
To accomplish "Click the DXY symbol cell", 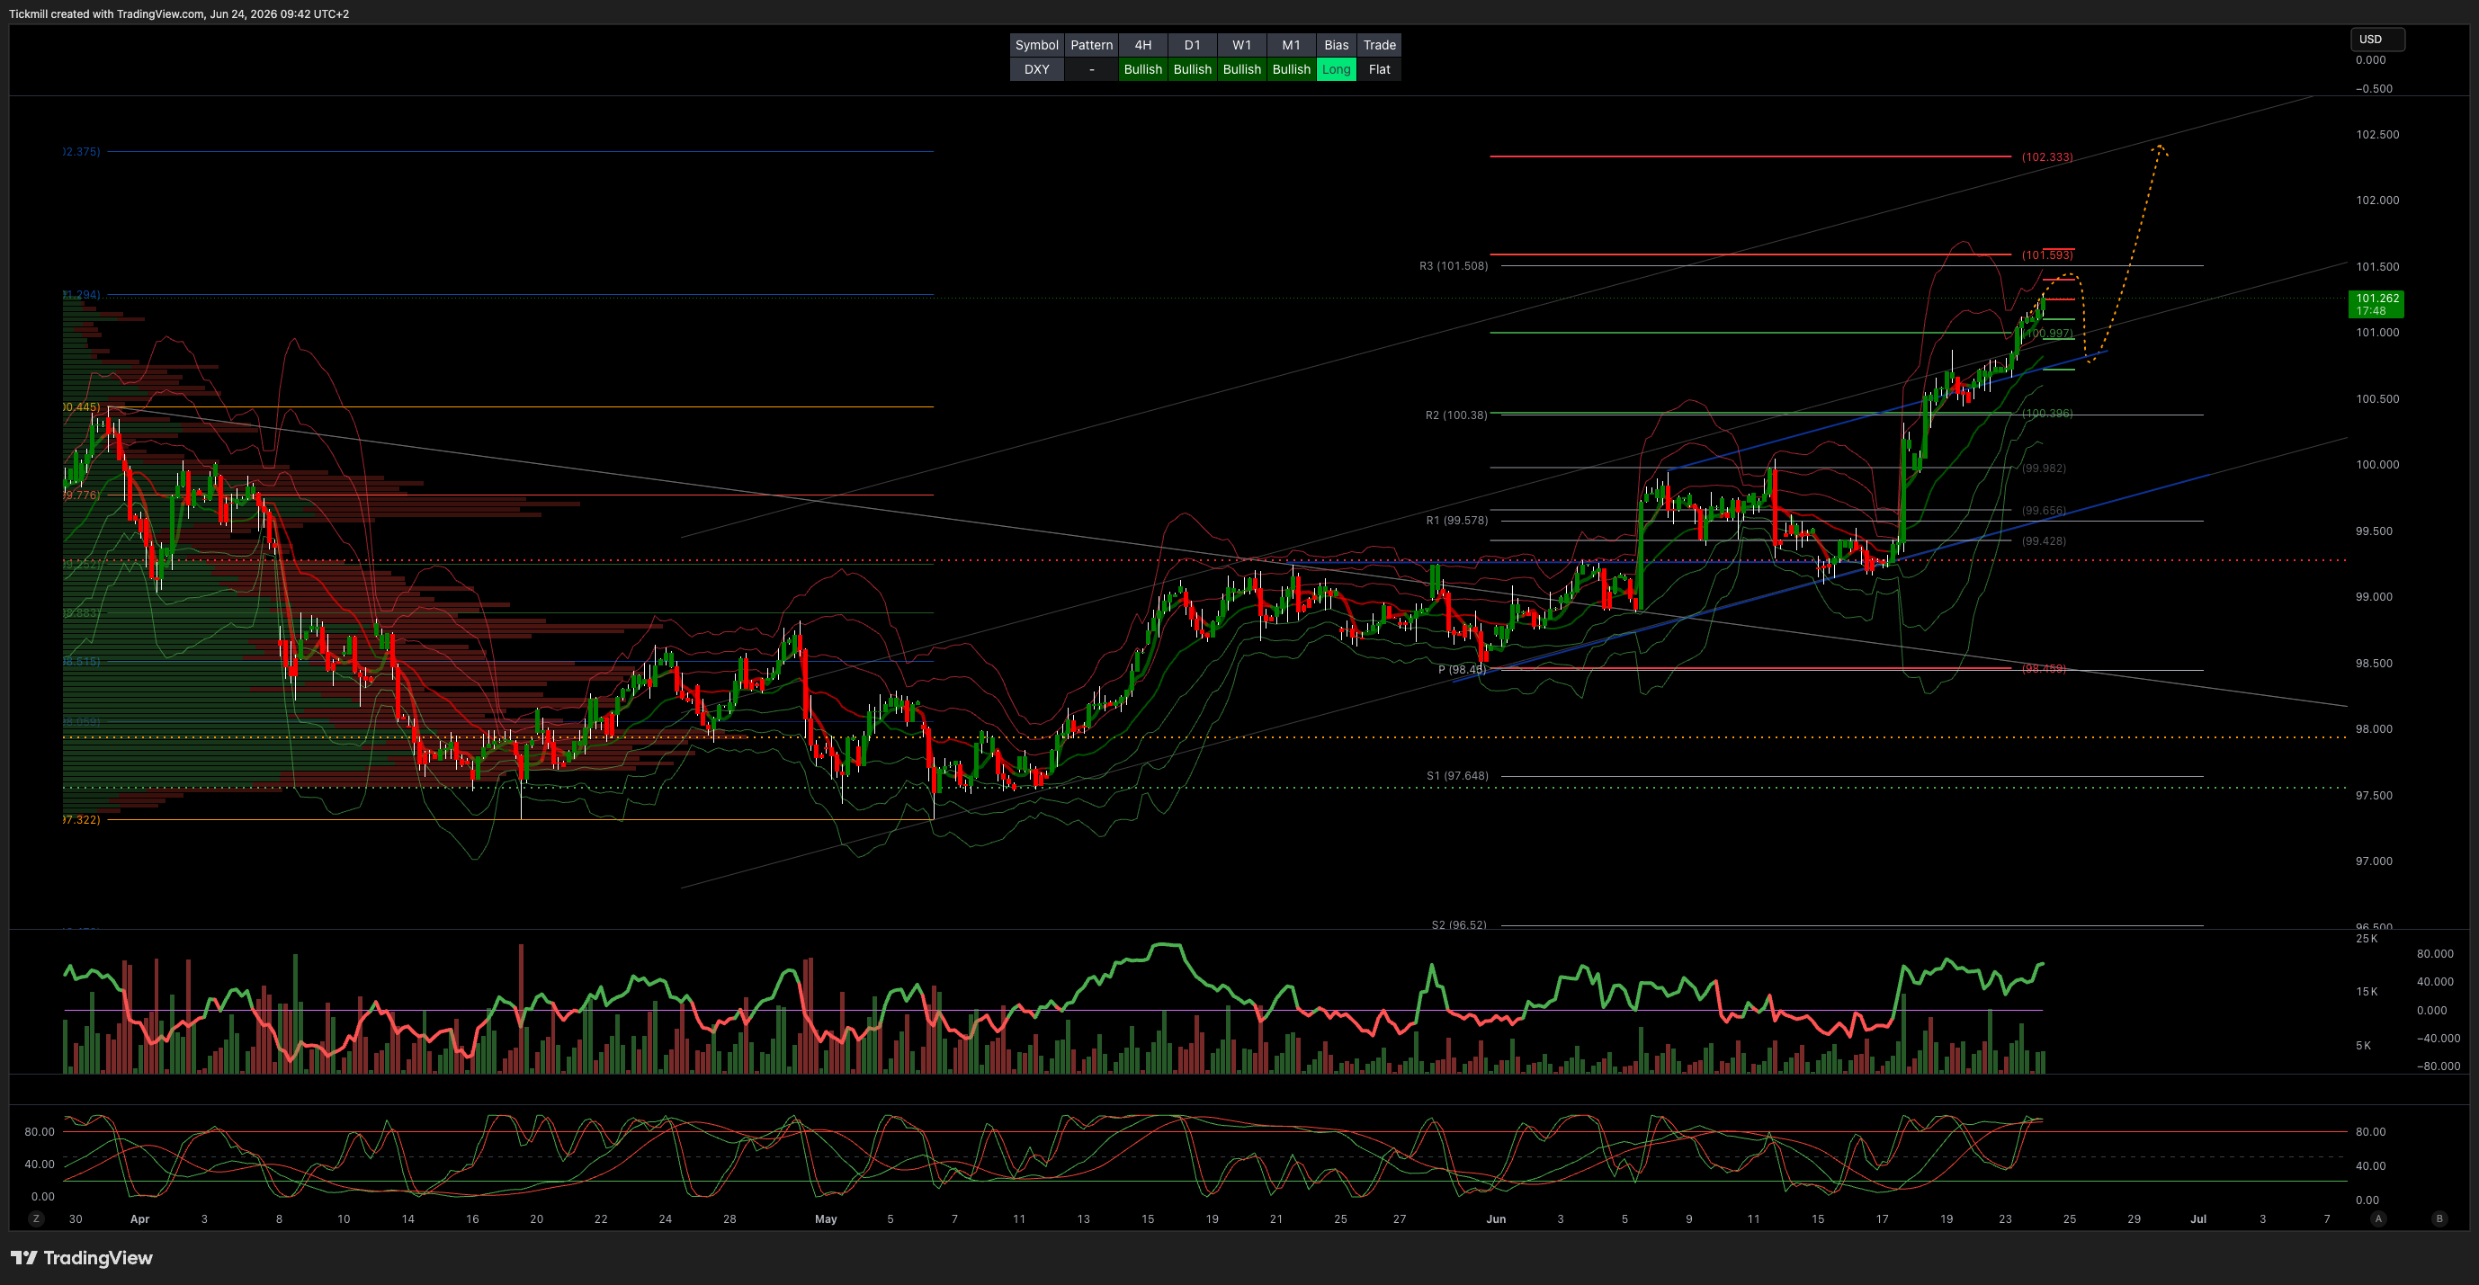I will point(1036,69).
